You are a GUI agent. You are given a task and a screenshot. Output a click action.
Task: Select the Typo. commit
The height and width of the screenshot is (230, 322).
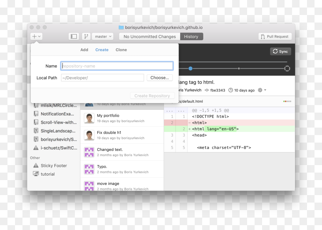122,169
